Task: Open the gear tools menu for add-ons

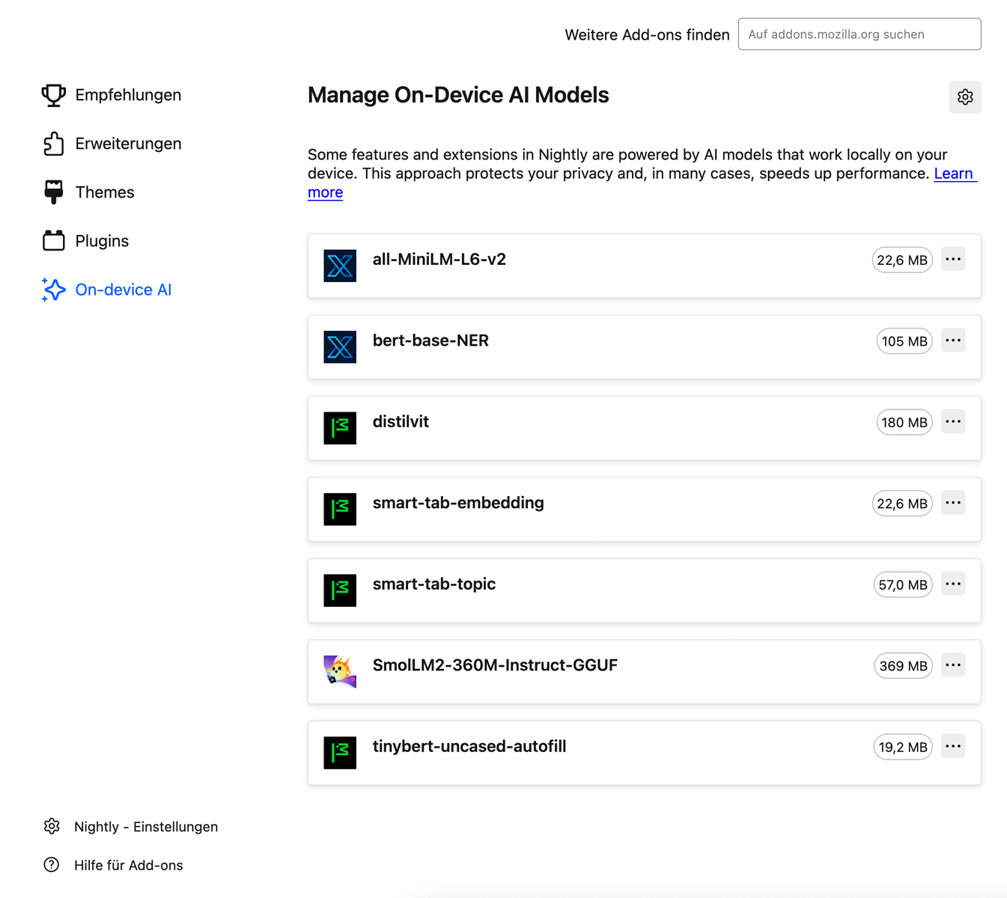Action: pos(964,97)
